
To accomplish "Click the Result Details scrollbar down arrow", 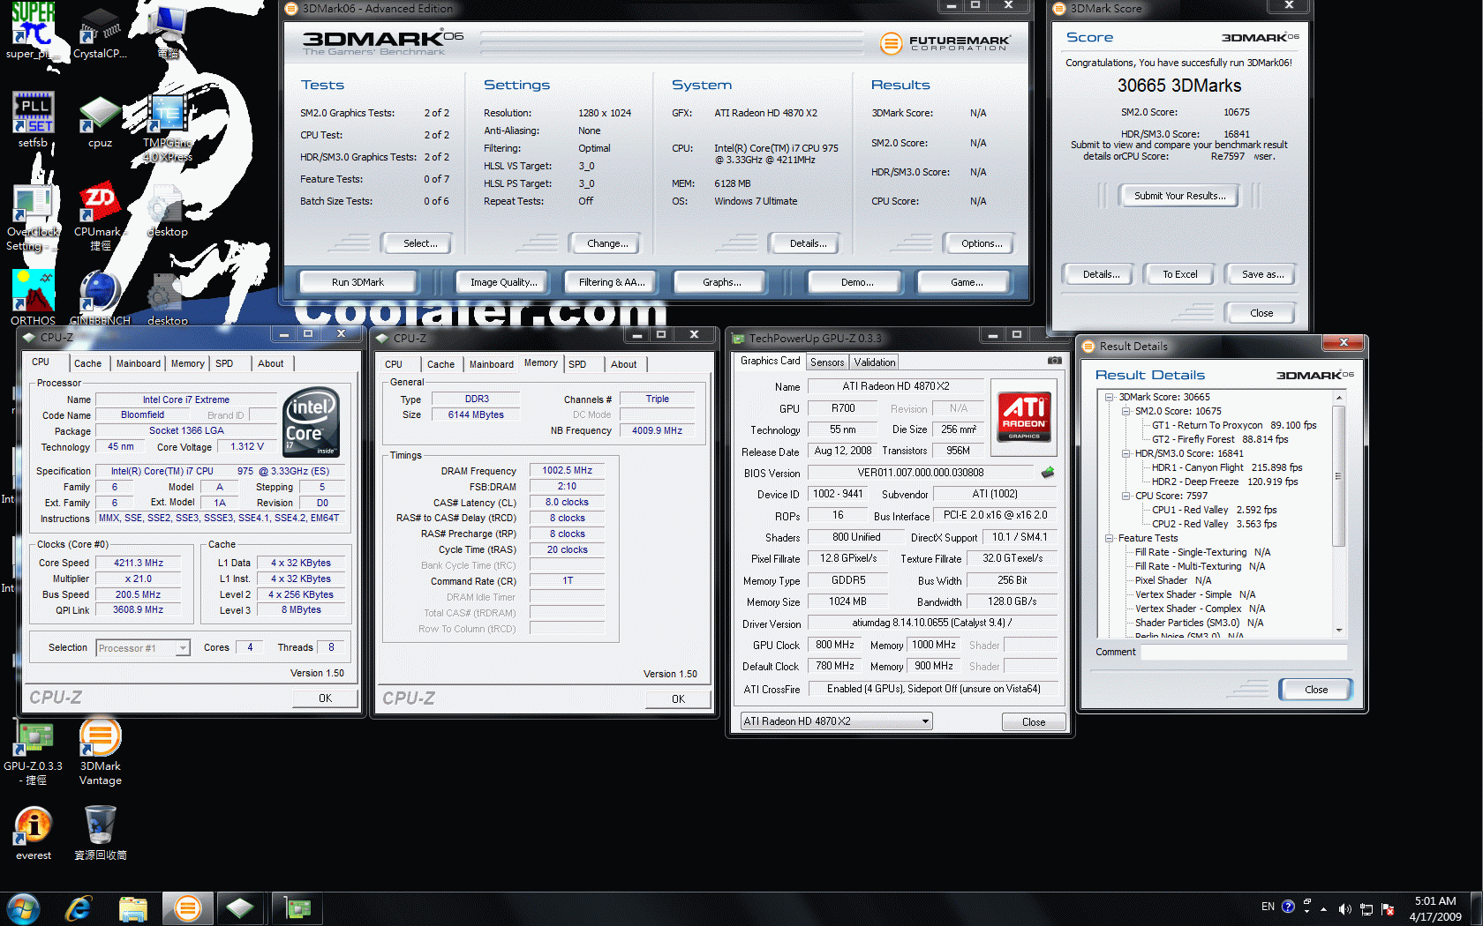I will coord(1339,630).
